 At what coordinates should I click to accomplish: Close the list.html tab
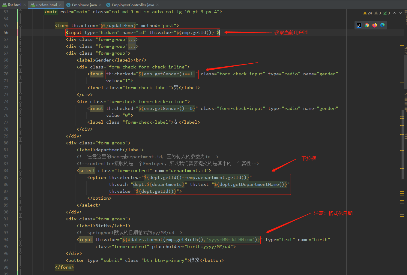(25, 5)
